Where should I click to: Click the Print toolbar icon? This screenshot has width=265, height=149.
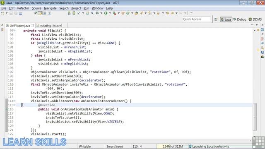(x=20, y=13)
